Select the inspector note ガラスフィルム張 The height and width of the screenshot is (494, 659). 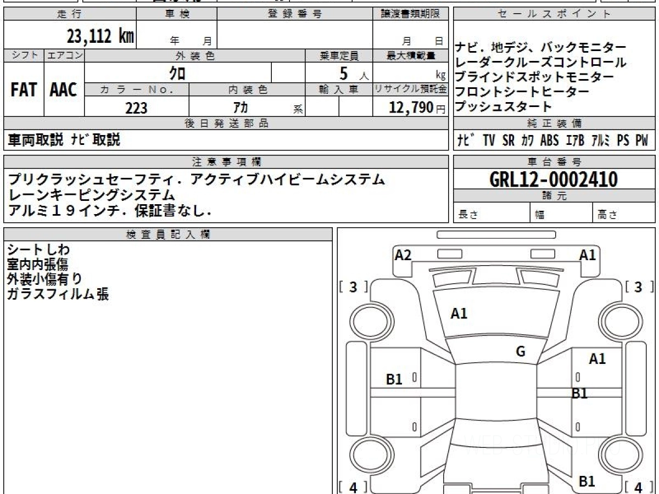tap(58, 294)
